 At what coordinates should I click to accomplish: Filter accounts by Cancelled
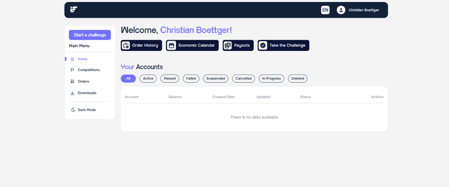244,79
